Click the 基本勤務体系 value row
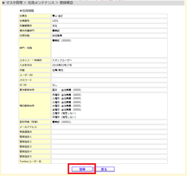 (109, 90)
